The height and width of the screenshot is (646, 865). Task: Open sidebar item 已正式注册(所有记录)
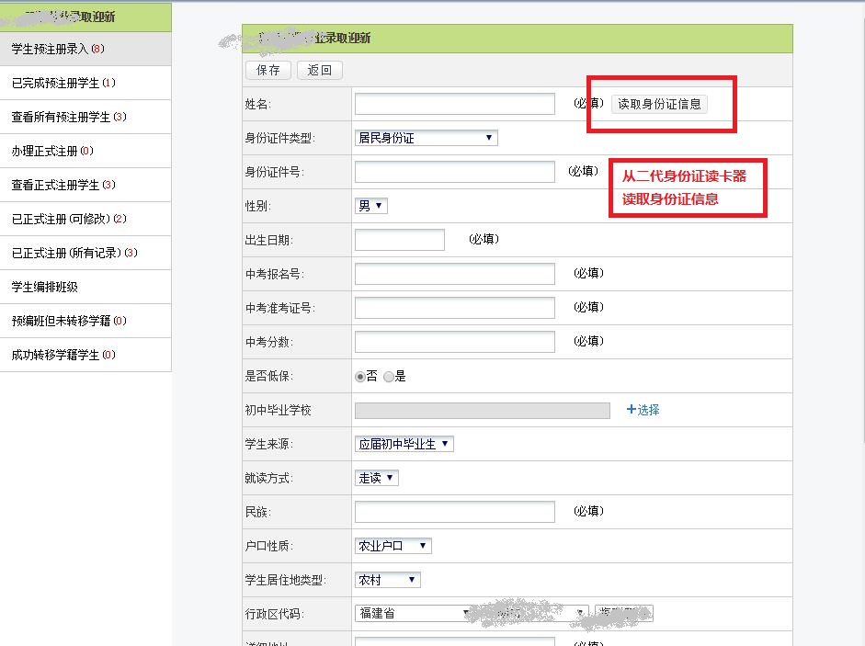[x=85, y=254]
